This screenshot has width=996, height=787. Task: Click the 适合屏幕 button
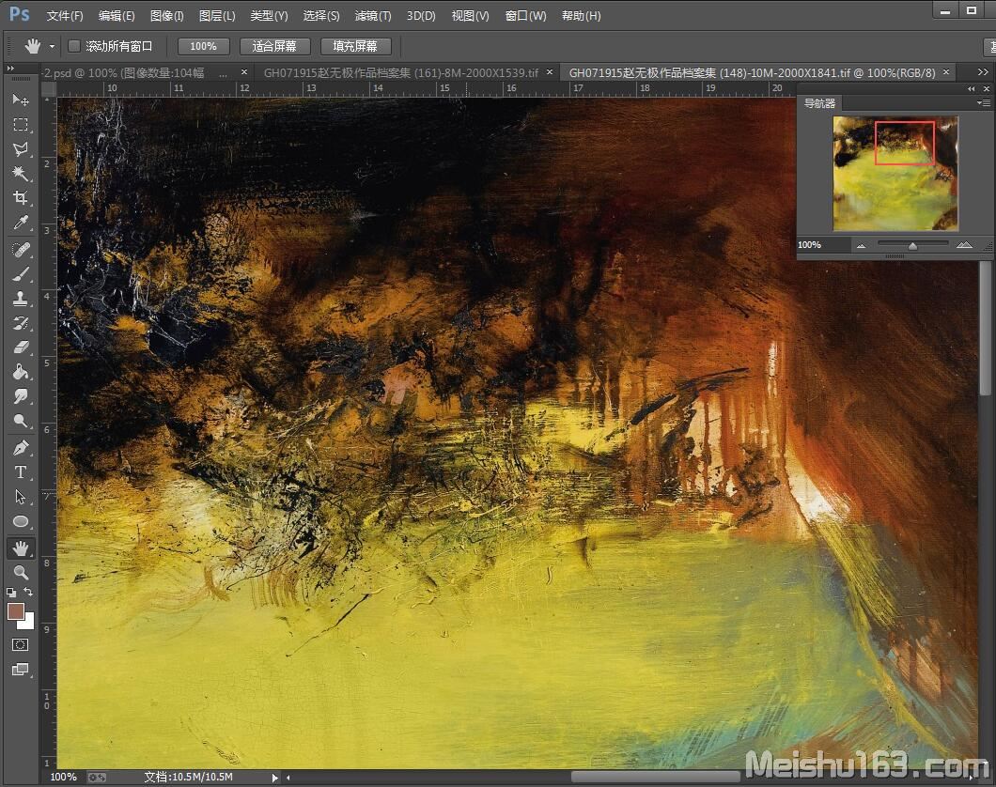click(274, 46)
